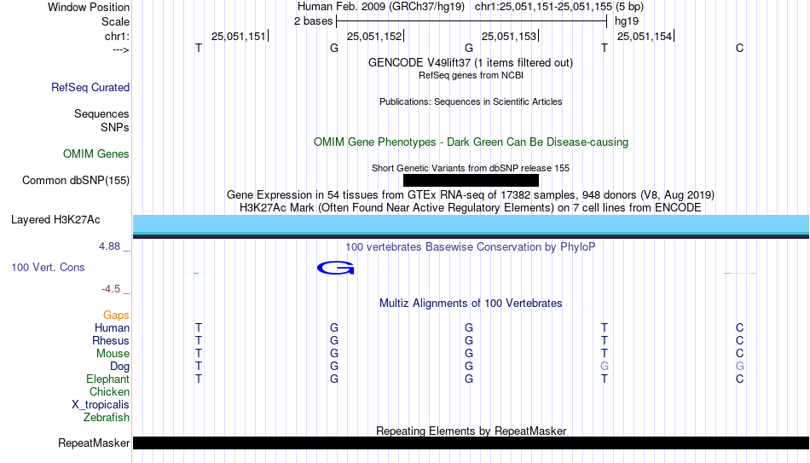Click 100 vertebrates Basewise Conservation title
810x463 pixels.
[471, 247]
